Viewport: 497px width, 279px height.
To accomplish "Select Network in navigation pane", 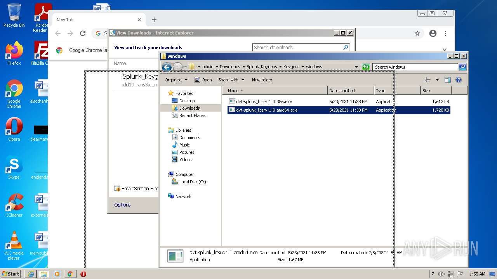I will (x=183, y=196).
